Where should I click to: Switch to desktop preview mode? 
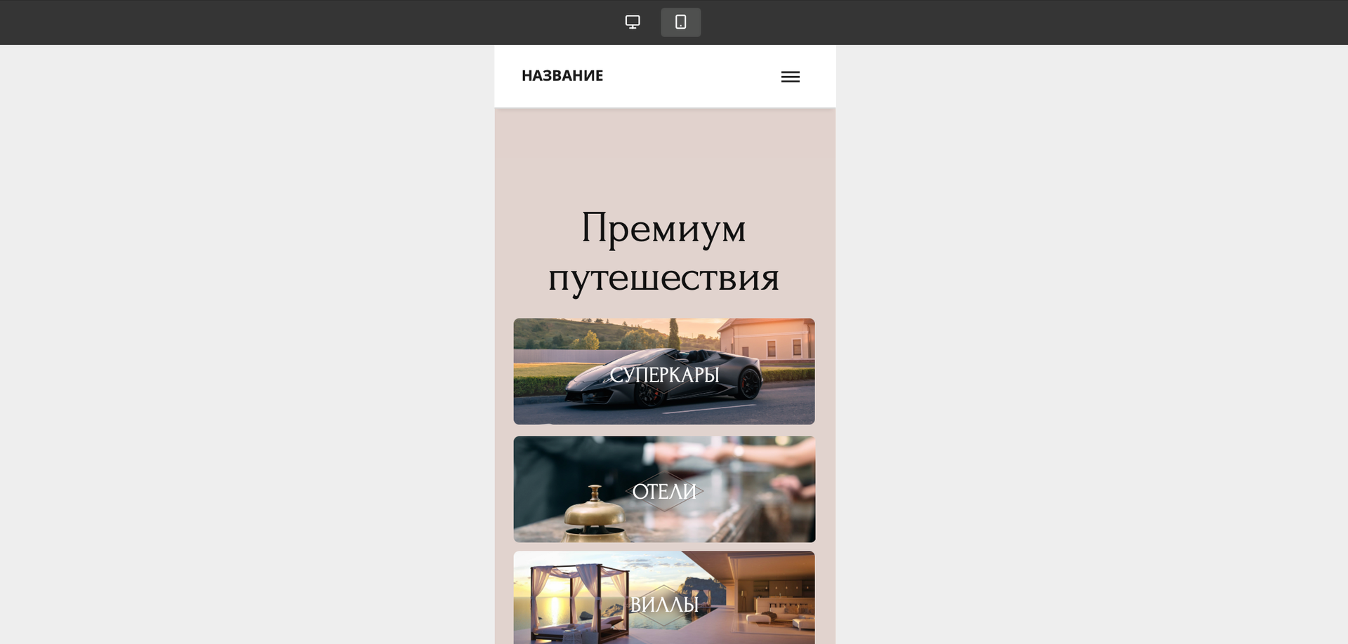point(633,22)
